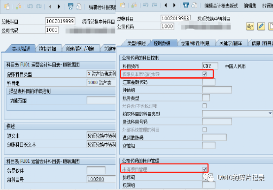Screen dimensions: 273x190
Task: Click 通货膨胀码 input field
Action: pyautogui.click(x=214, y=137)
